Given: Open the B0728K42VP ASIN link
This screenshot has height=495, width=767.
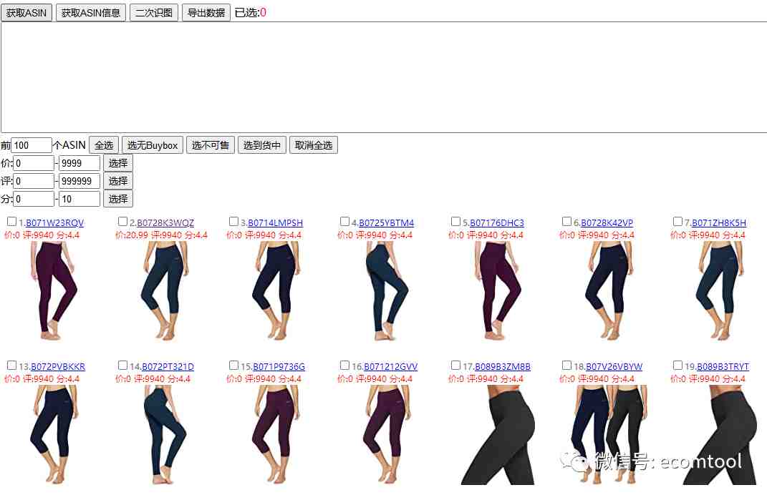Looking at the screenshot, I should click(607, 223).
